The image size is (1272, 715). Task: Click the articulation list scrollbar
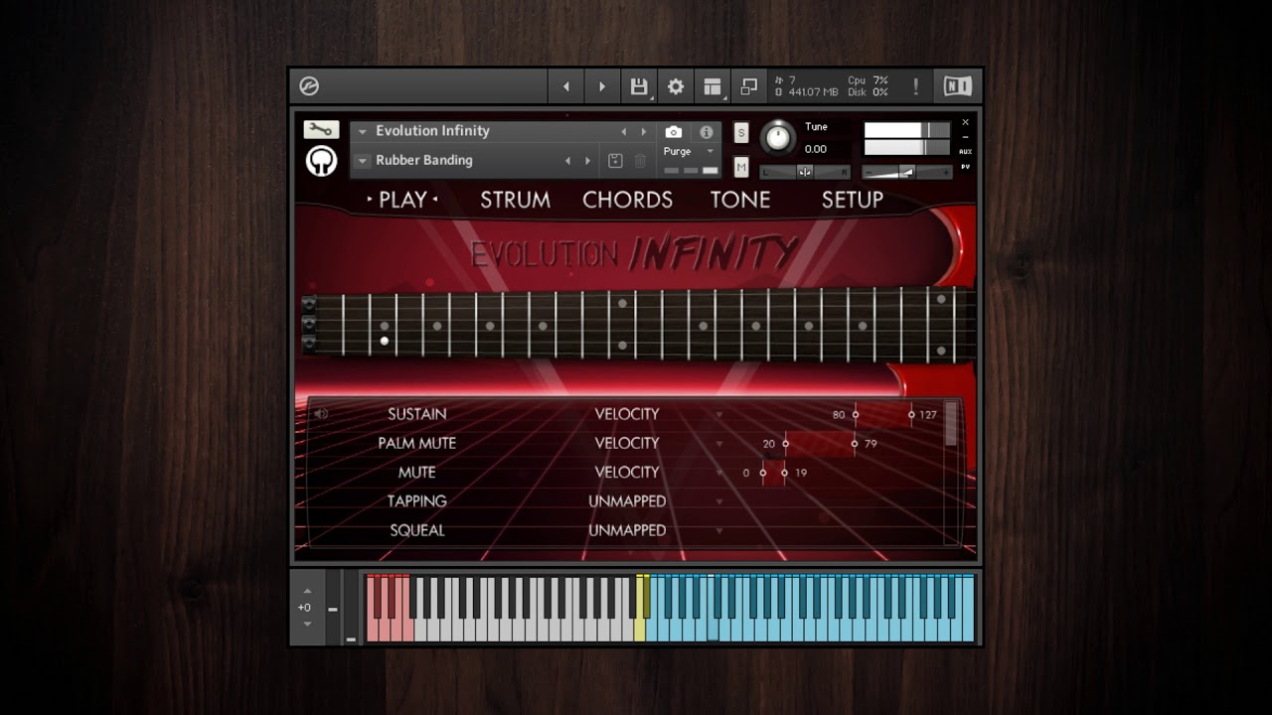[951, 424]
